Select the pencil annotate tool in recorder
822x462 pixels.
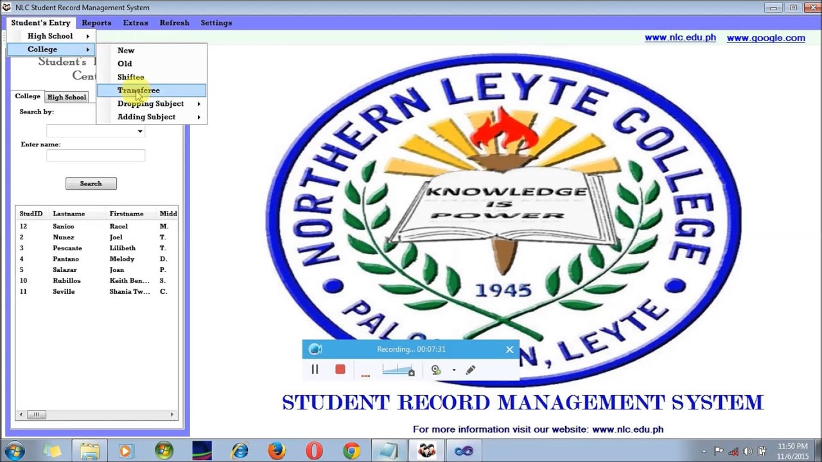pos(471,370)
